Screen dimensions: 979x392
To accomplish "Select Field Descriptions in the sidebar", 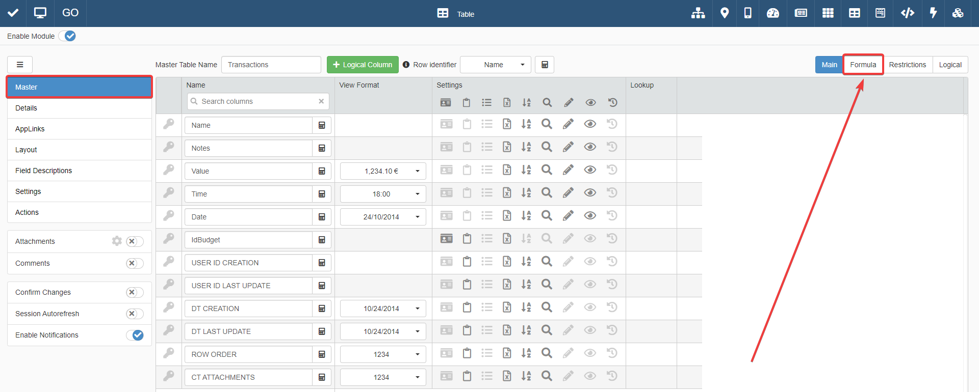I will pyautogui.click(x=44, y=171).
